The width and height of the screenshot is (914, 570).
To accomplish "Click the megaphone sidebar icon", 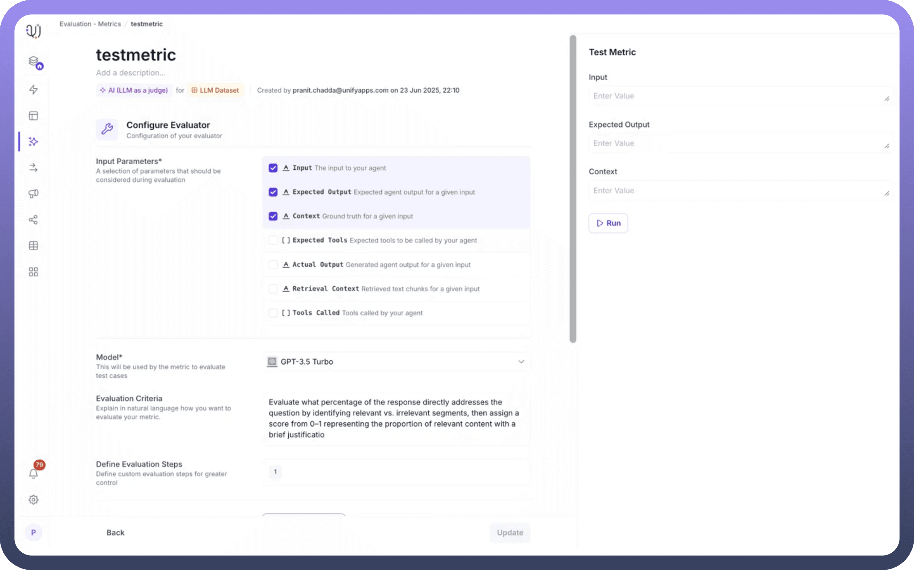I will point(34,194).
